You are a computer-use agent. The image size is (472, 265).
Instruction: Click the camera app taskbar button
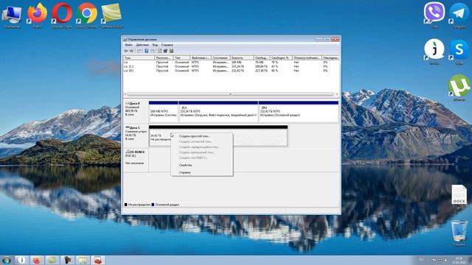click(67, 260)
